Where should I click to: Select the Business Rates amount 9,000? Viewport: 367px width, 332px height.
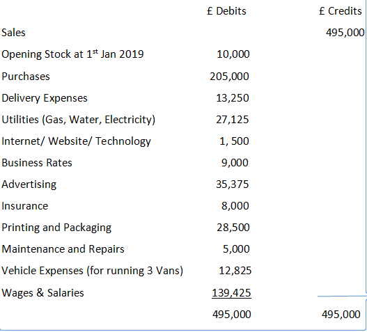(x=235, y=163)
